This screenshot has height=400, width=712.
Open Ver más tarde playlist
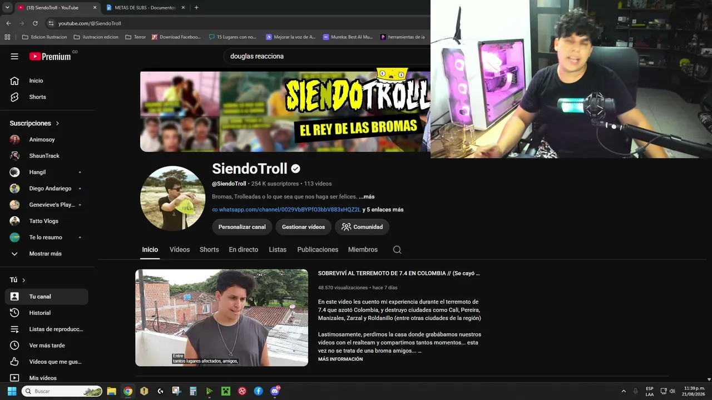tap(47, 346)
